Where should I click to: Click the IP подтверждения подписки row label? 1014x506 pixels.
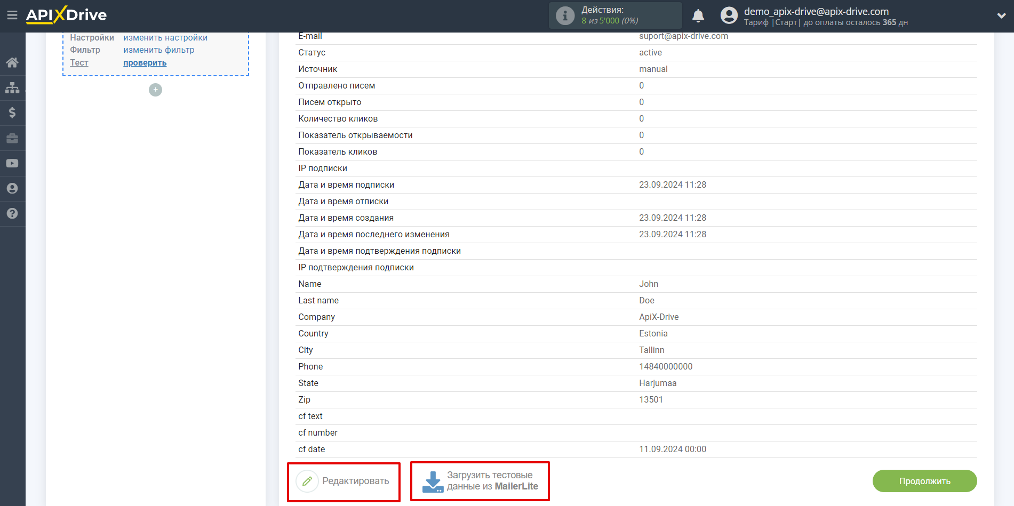coord(356,268)
